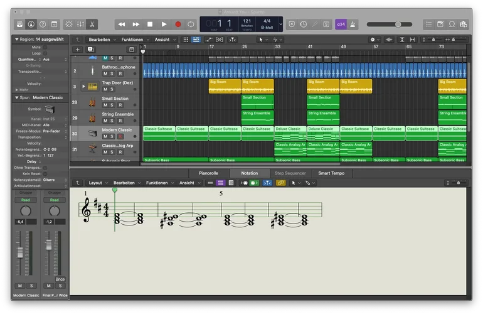Open the Smart Tempo tab
This screenshot has width=483, height=314.
(x=331, y=173)
